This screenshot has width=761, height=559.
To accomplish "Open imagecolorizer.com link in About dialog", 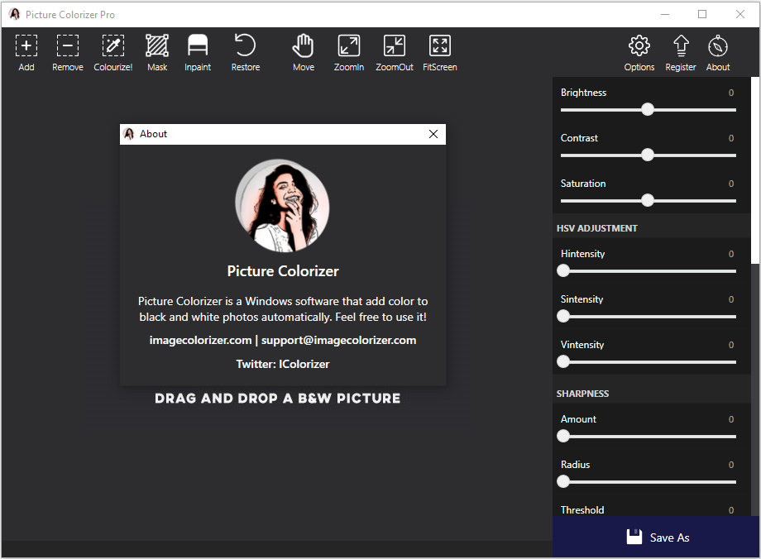I will (200, 340).
